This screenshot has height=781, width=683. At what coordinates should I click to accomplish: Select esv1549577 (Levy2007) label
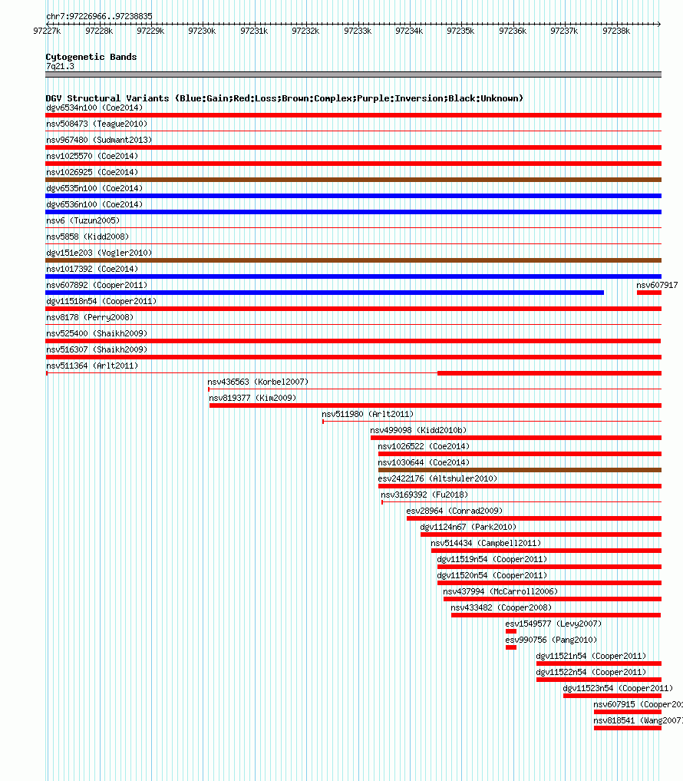click(x=553, y=624)
